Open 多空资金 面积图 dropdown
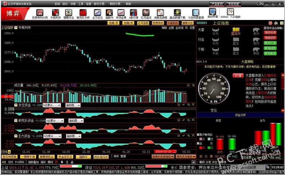The image size is (285, 175). 73,105
